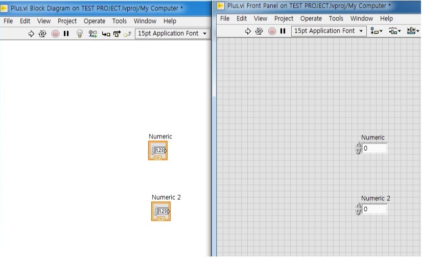Open Project menu in Front Panel window
The width and height of the screenshot is (422, 258).
(284, 18)
